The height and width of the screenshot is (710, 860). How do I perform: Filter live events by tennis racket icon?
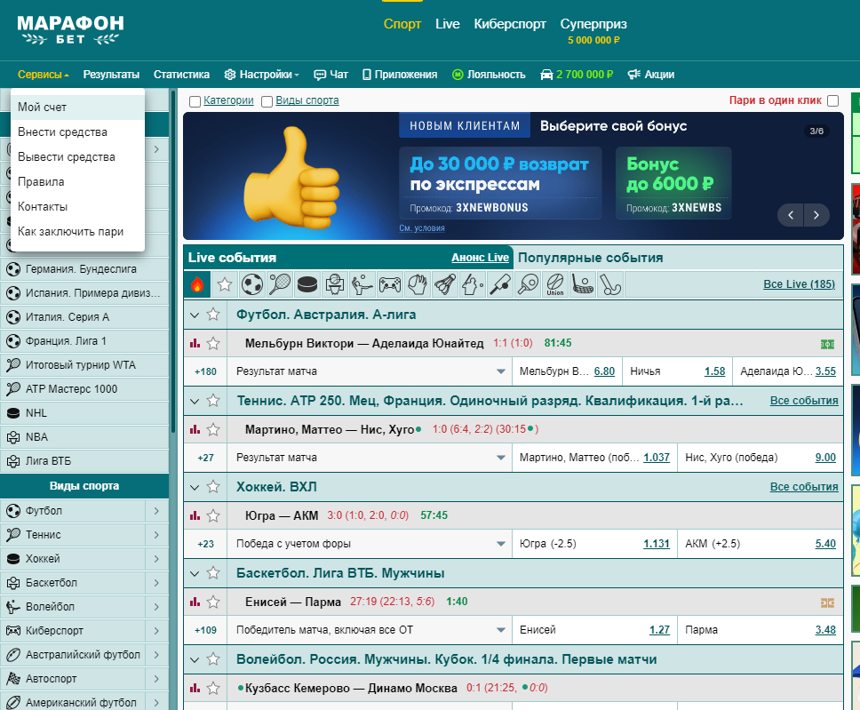click(x=280, y=284)
